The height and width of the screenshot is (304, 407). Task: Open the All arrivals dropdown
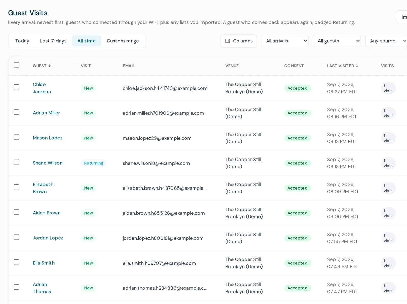coord(285,41)
